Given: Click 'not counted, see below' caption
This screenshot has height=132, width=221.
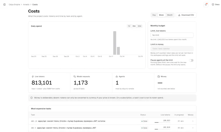Looking at the screenshot, I should click(166, 89).
